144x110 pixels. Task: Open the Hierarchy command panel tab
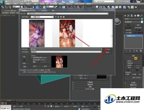132,15
